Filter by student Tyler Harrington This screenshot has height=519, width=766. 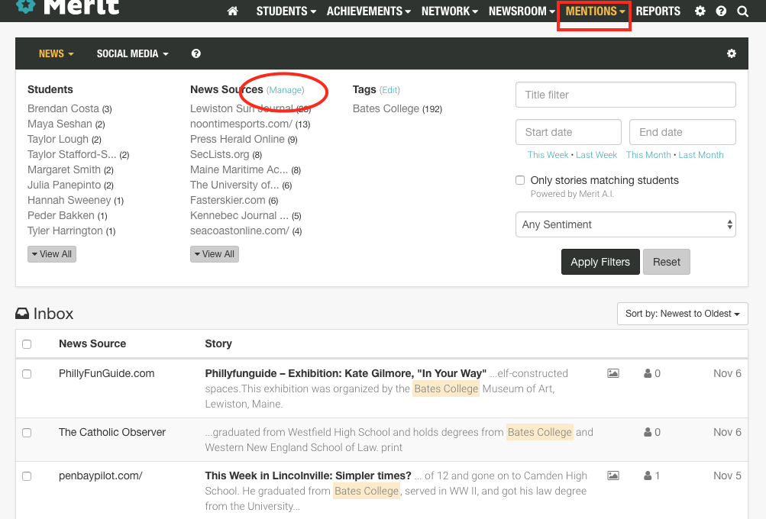pyautogui.click(x=66, y=230)
